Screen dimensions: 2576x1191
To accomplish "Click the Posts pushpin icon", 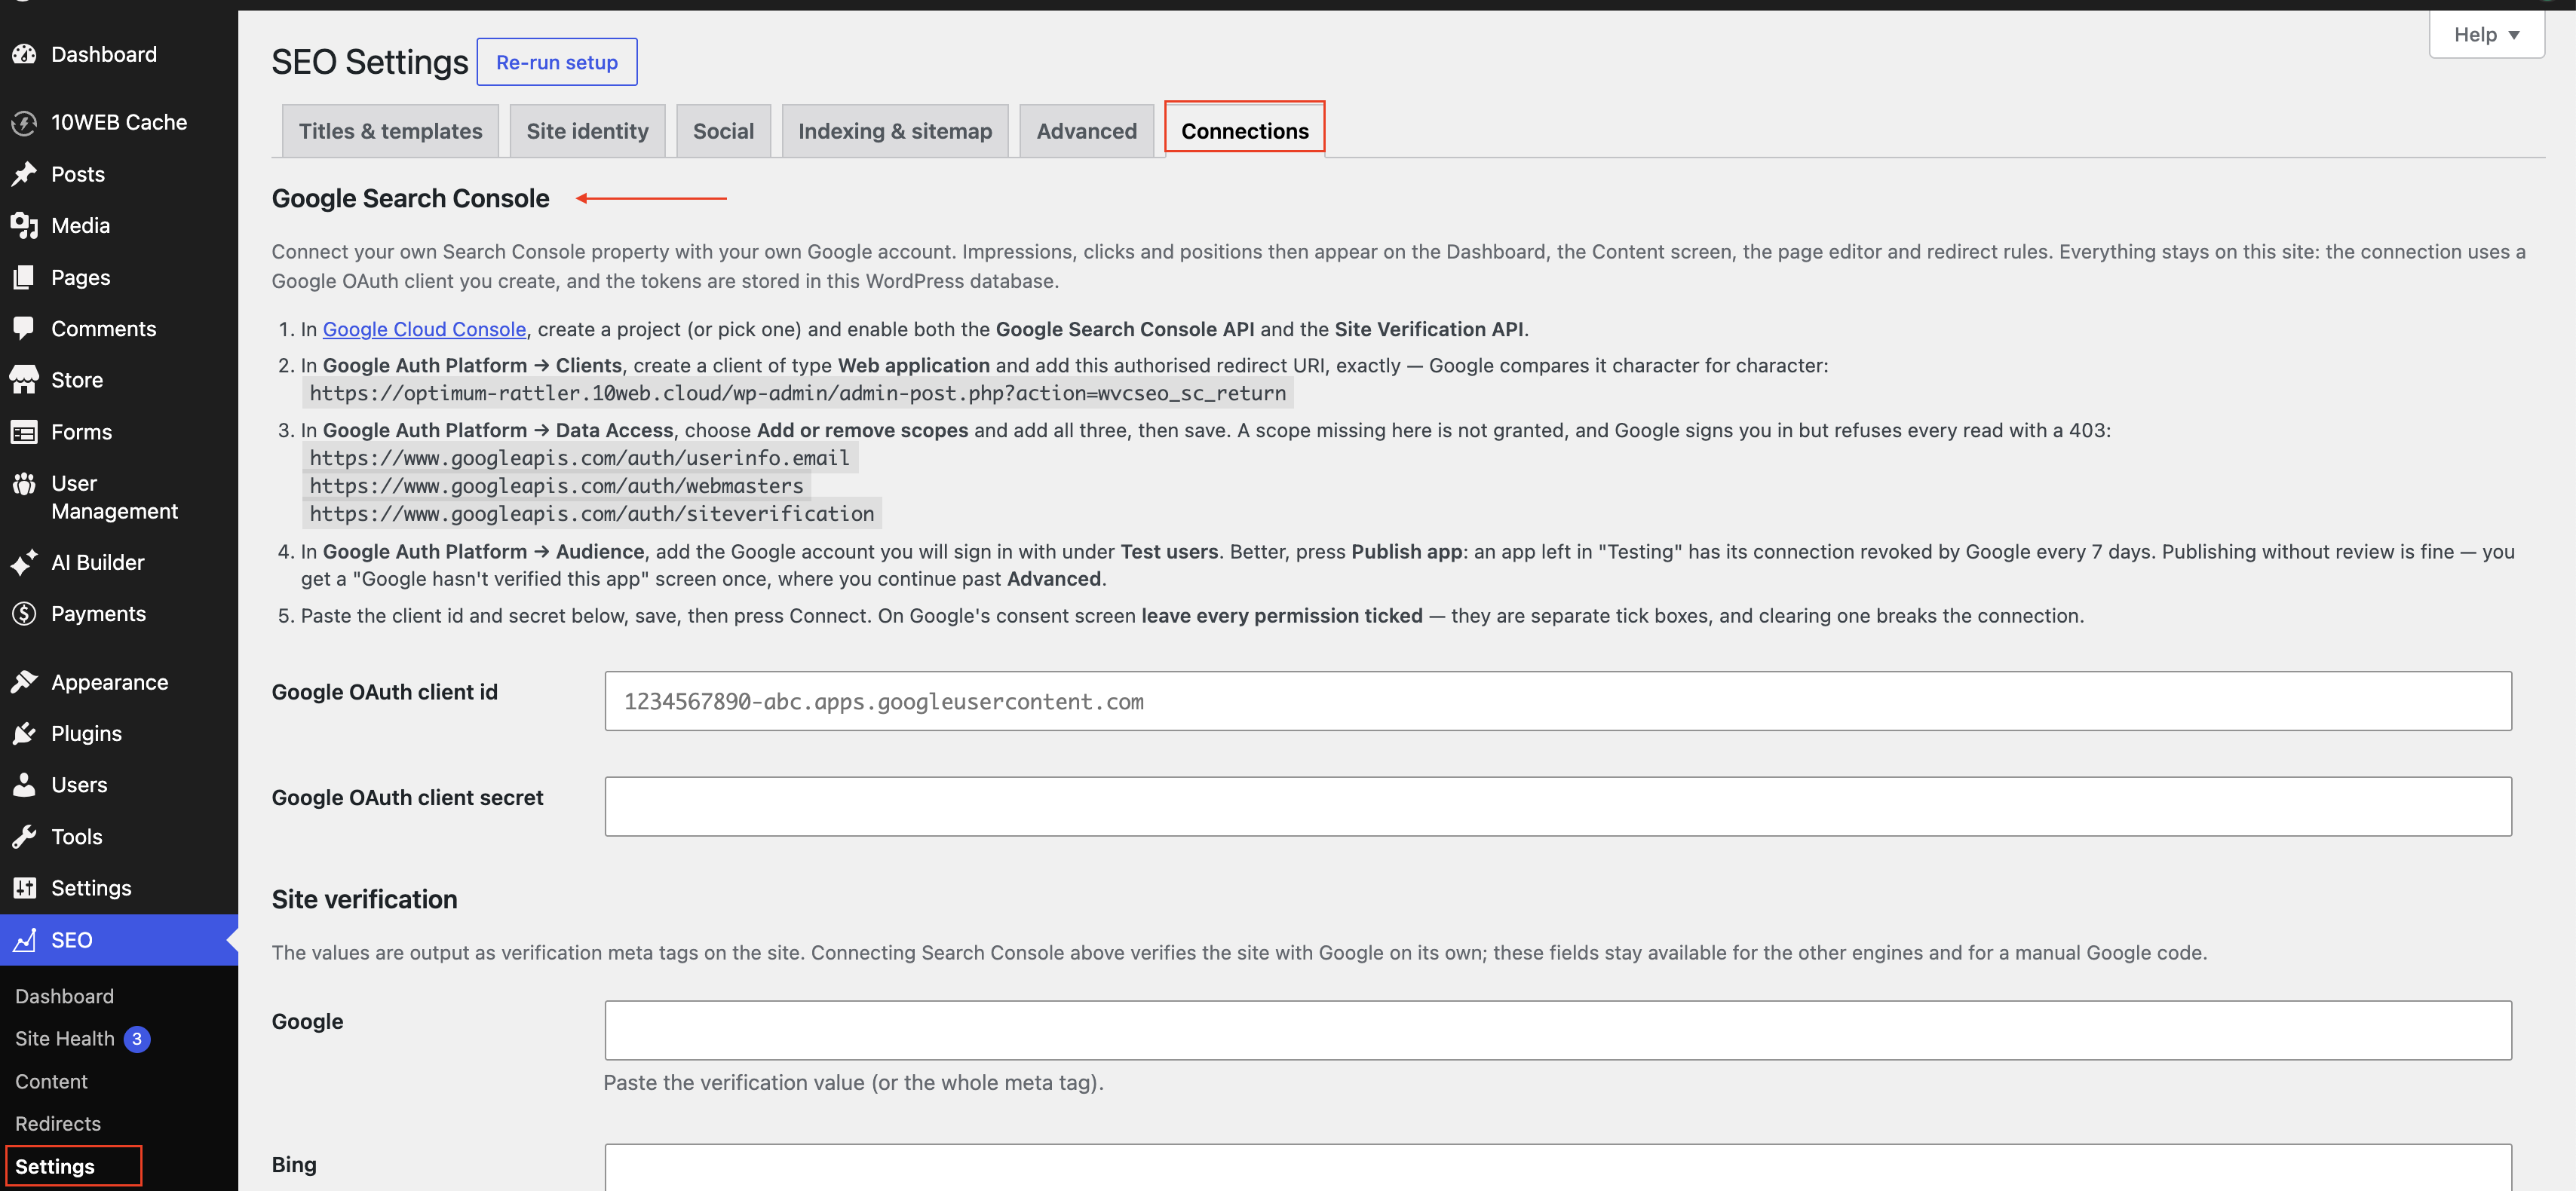I will pyautogui.click(x=24, y=174).
